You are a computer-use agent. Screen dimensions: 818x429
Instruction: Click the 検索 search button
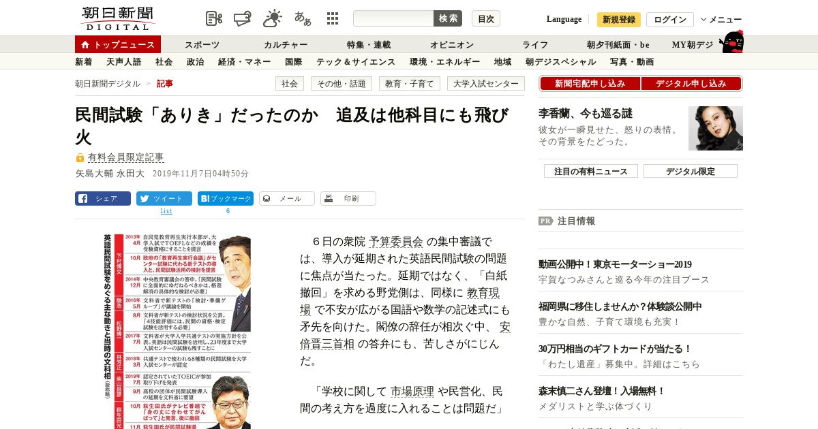point(448,18)
